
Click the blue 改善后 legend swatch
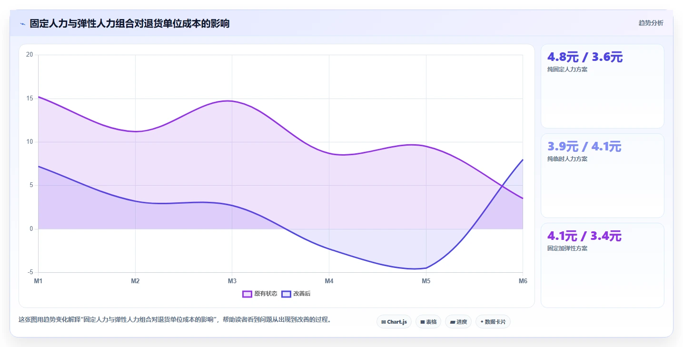(x=286, y=294)
